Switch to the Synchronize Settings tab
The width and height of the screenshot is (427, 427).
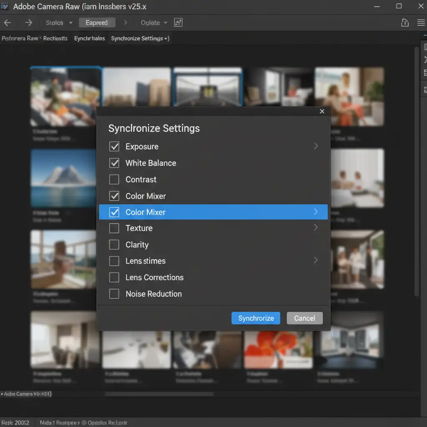pyautogui.click(x=139, y=38)
